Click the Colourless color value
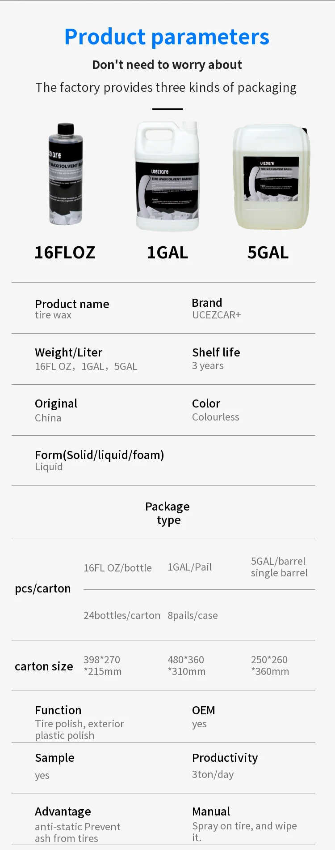 (x=216, y=417)
